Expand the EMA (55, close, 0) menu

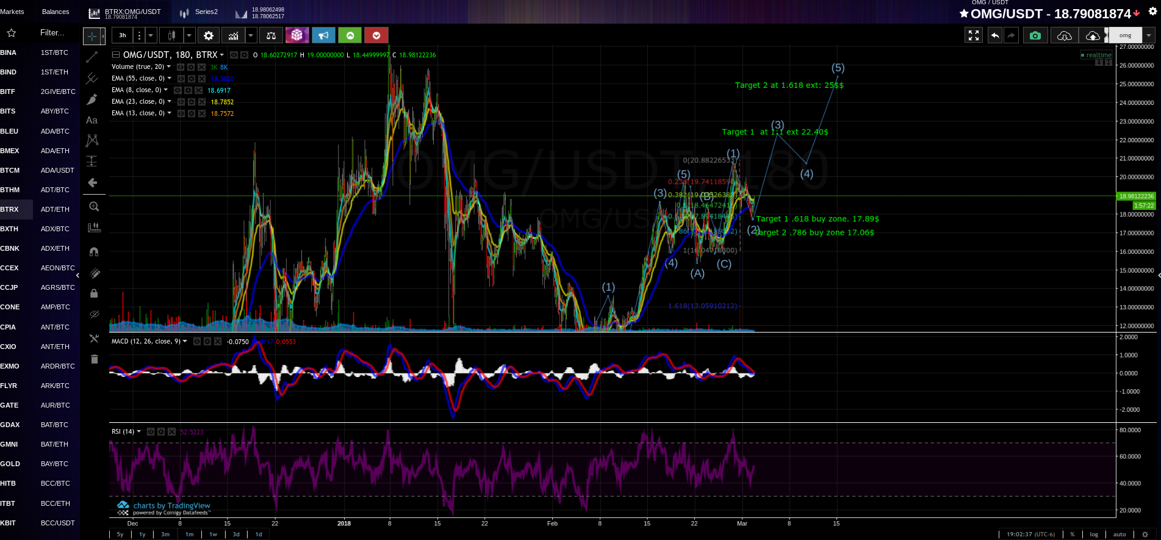(169, 78)
